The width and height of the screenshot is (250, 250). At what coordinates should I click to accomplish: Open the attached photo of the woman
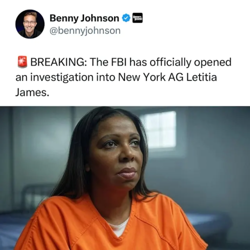(125, 178)
